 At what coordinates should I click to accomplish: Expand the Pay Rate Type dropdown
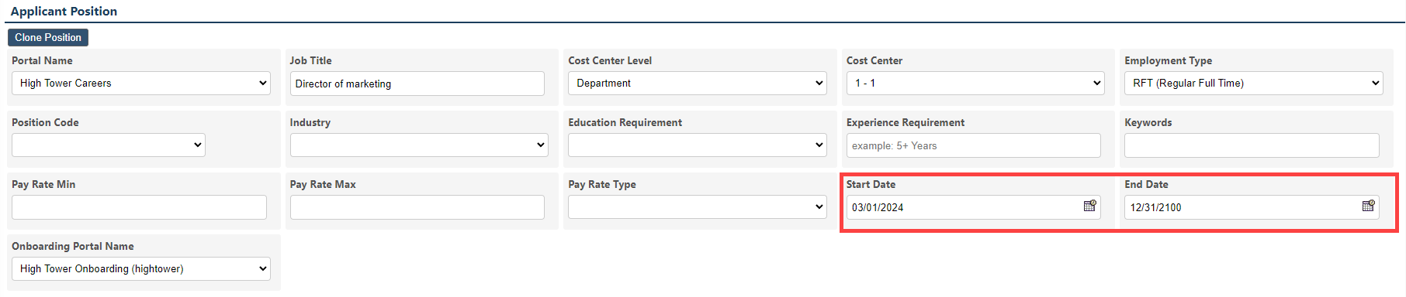698,207
